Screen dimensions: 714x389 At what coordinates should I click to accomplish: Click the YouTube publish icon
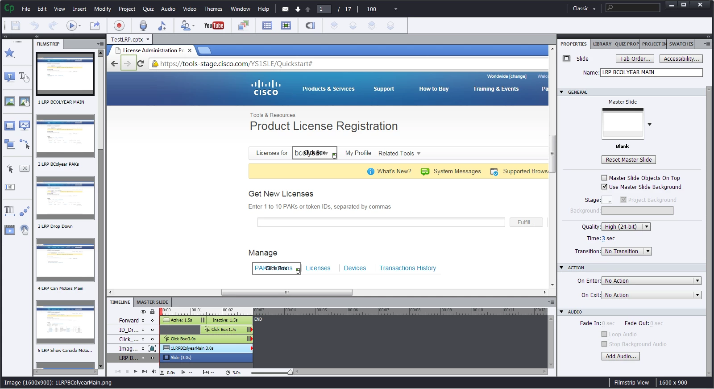214,25
